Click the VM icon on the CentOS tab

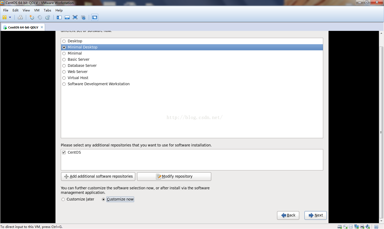tap(5, 27)
